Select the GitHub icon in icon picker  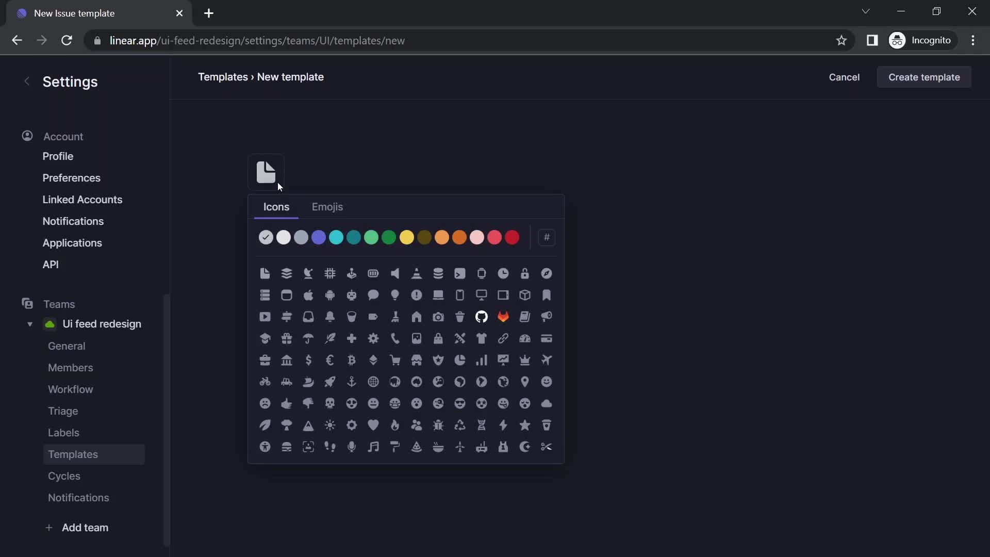point(482,316)
